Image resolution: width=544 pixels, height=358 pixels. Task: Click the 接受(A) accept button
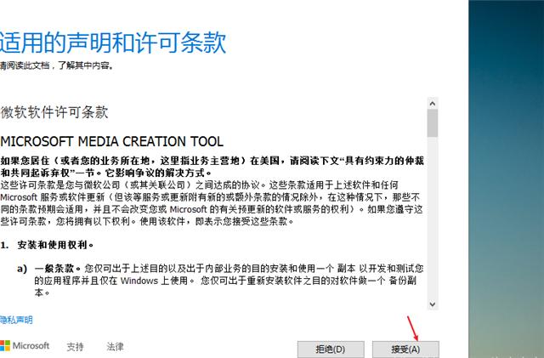[x=405, y=349]
